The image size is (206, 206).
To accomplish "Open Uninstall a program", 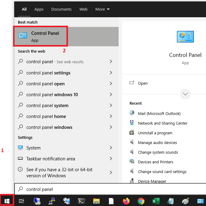I will point(155,133).
